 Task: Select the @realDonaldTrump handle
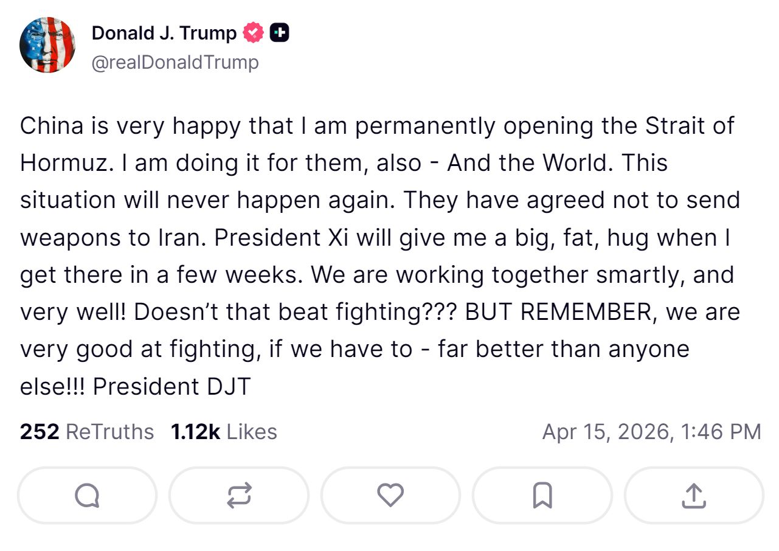[175, 62]
